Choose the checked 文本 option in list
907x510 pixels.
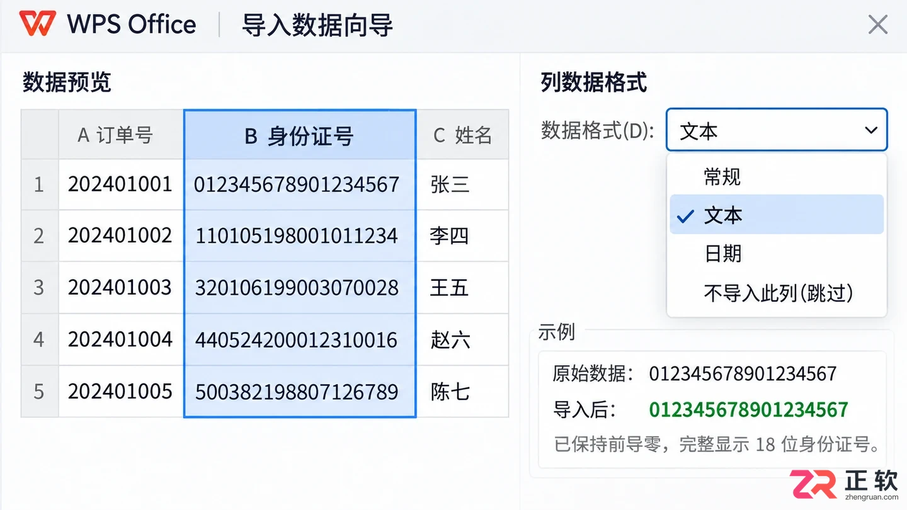pyautogui.click(x=777, y=215)
